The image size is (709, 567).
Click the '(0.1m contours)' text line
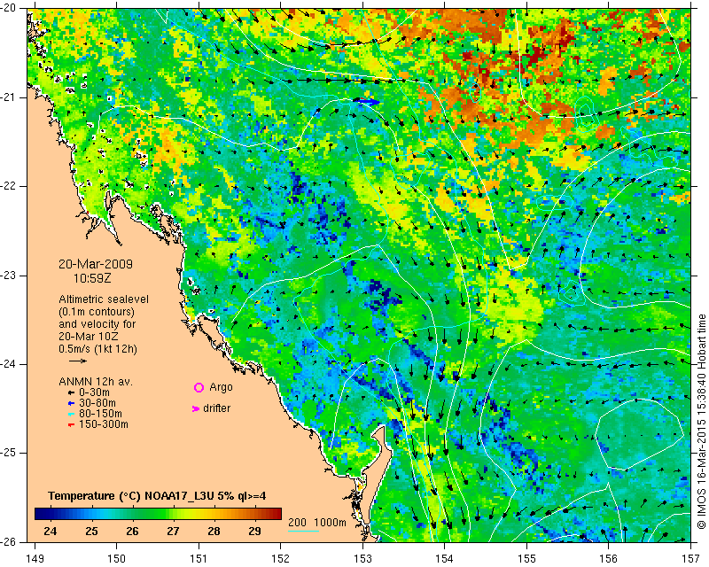97,312
